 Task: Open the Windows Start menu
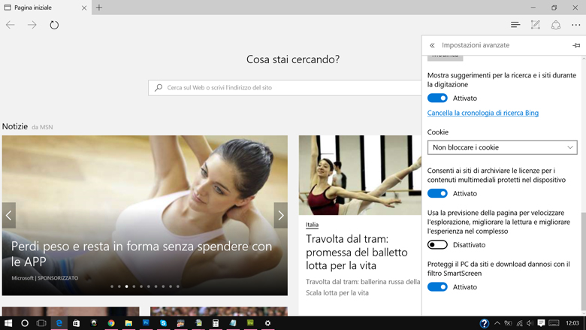click(8, 323)
